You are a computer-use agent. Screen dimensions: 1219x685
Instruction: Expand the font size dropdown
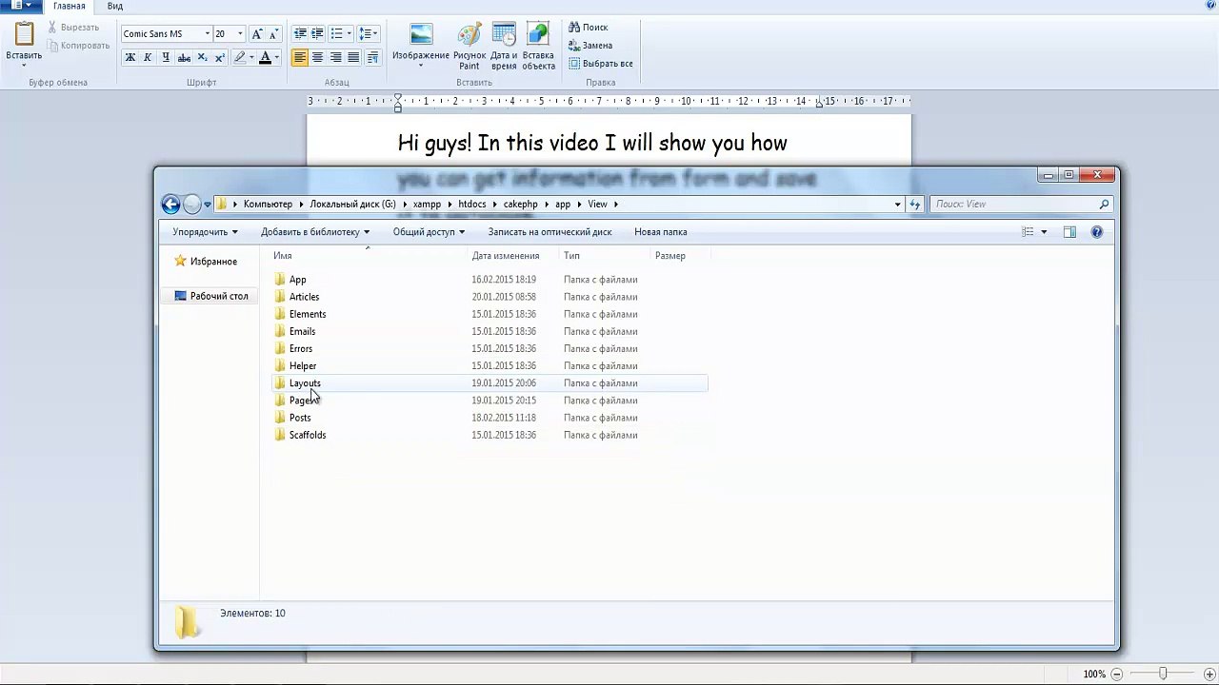(x=240, y=34)
